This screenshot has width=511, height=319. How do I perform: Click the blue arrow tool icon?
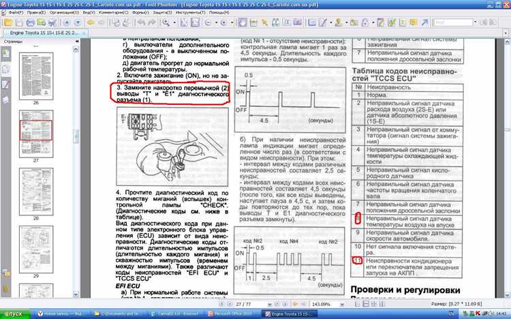pyautogui.click(x=424, y=22)
